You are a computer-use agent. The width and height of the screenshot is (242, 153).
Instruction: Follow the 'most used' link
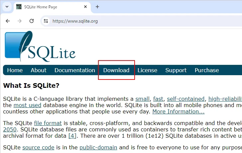(x=28, y=105)
